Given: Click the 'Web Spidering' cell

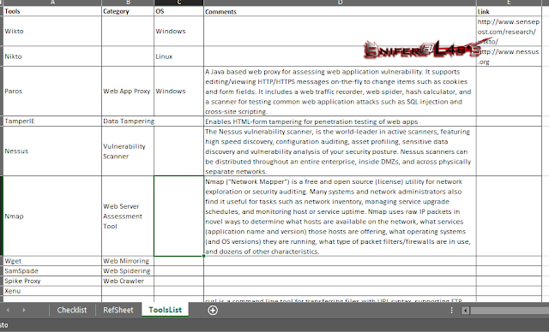Looking at the screenshot, I should 128,271.
